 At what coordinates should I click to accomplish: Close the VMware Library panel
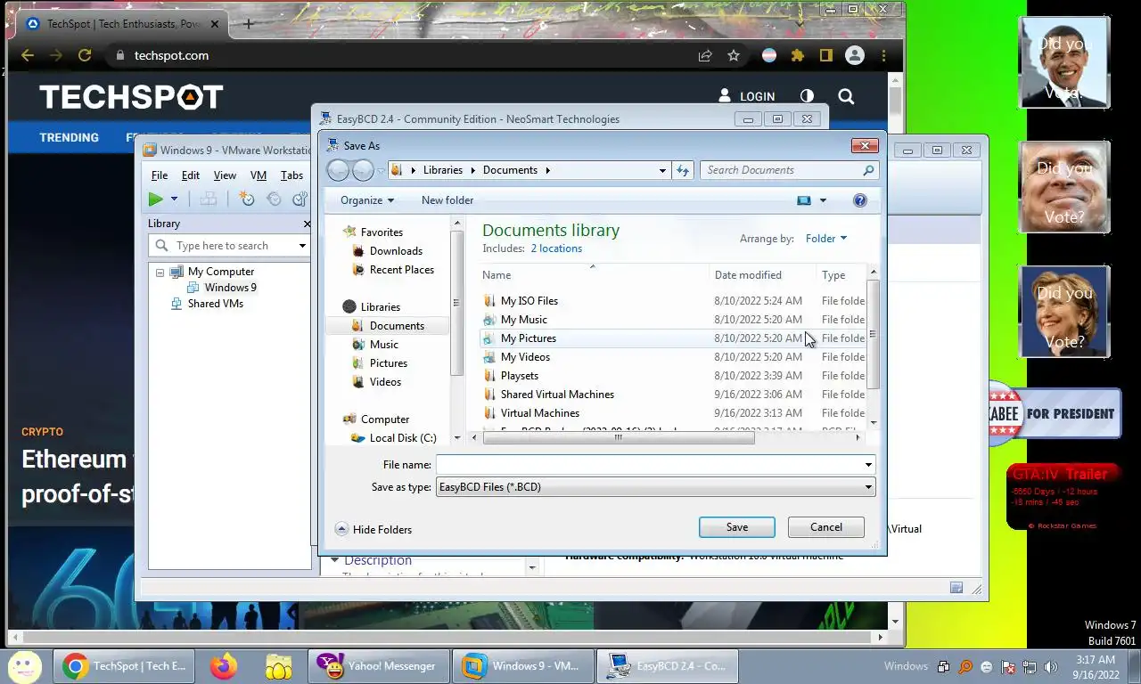[x=308, y=224]
